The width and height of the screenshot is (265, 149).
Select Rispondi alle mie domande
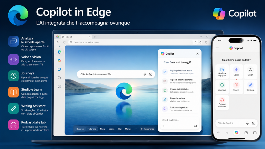tap(180, 81)
